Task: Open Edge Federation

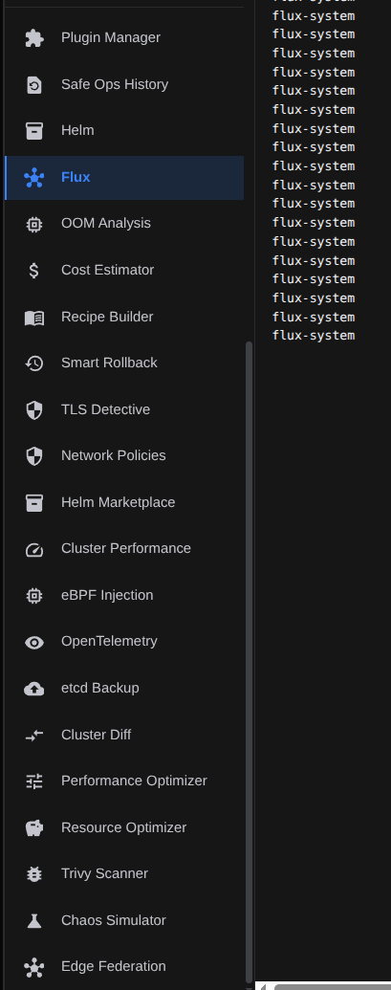Action: 124,967
